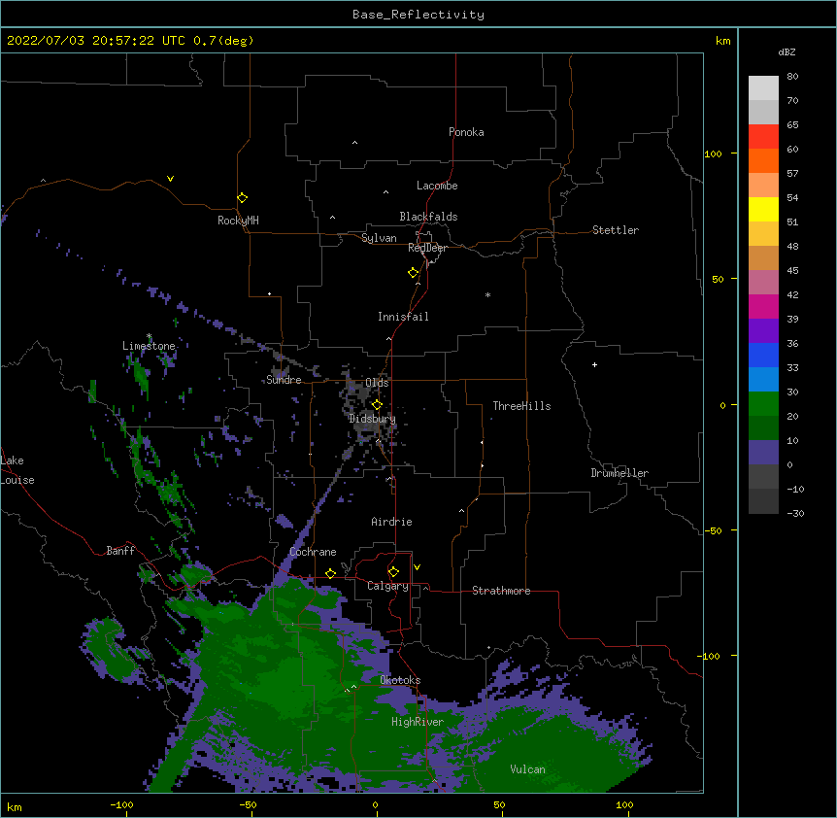
Task: Click the km unit label at top right
Action: pyautogui.click(x=722, y=41)
